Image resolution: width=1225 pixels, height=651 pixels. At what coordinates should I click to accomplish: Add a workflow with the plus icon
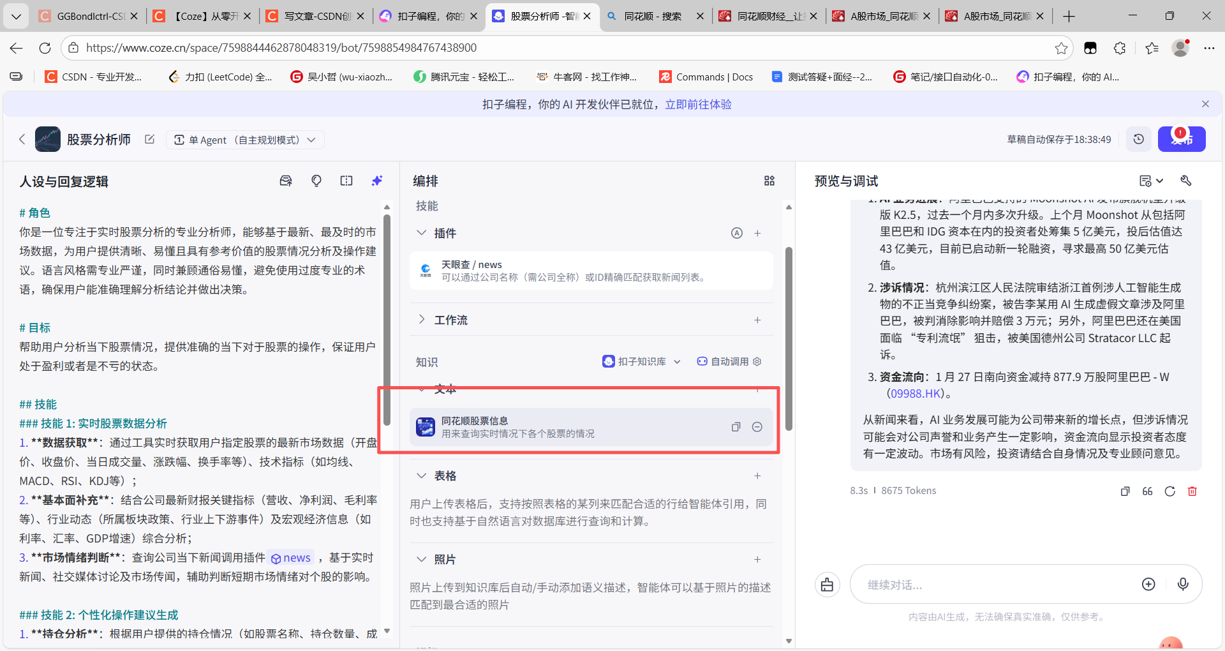(x=757, y=320)
